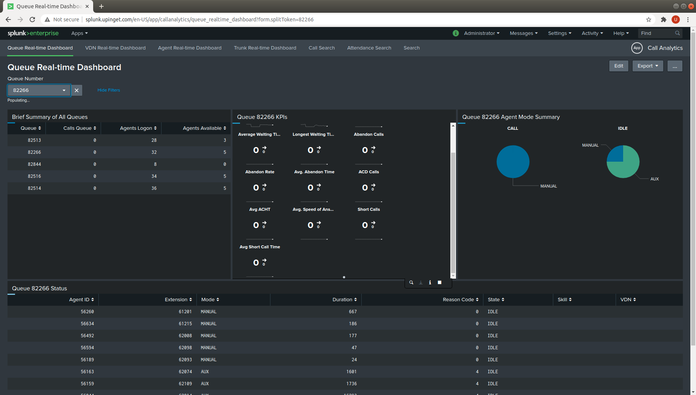Sort summary table by Calls Queue
The height and width of the screenshot is (395, 696).
[x=80, y=128]
